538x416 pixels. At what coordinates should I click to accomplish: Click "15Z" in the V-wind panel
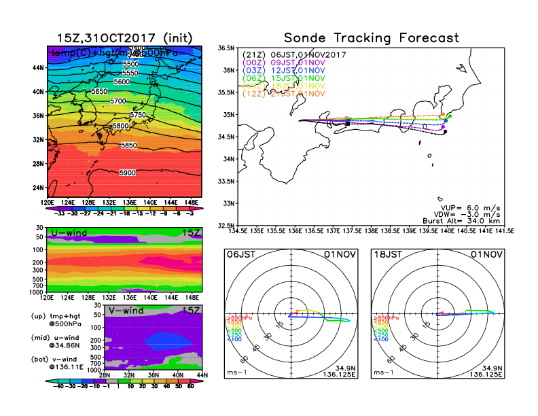pyautogui.click(x=192, y=311)
